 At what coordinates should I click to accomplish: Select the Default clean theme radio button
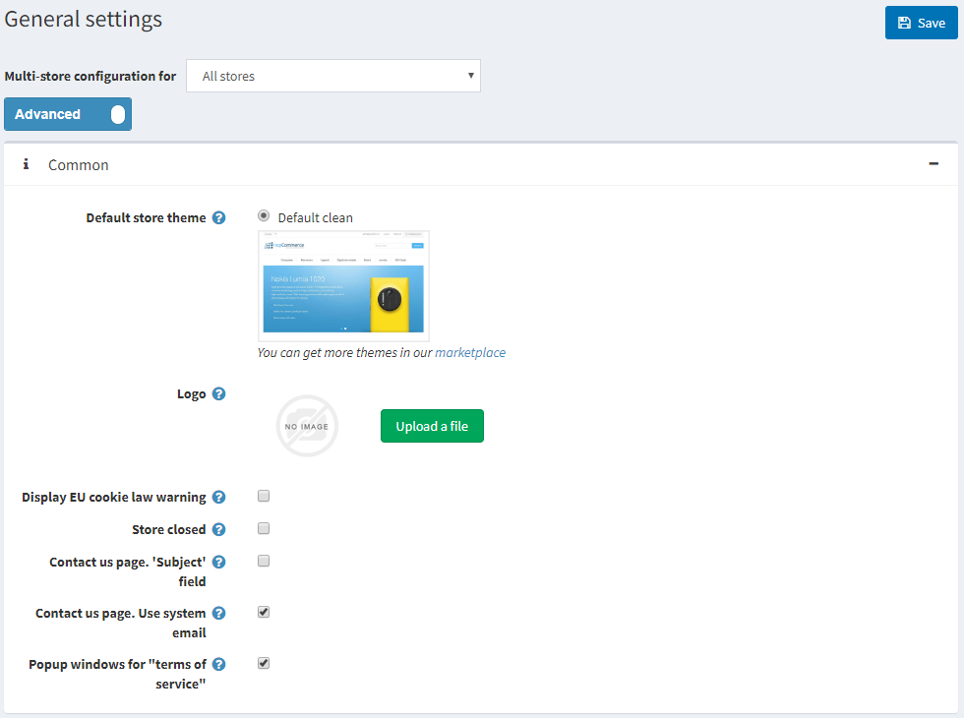coord(264,216)
